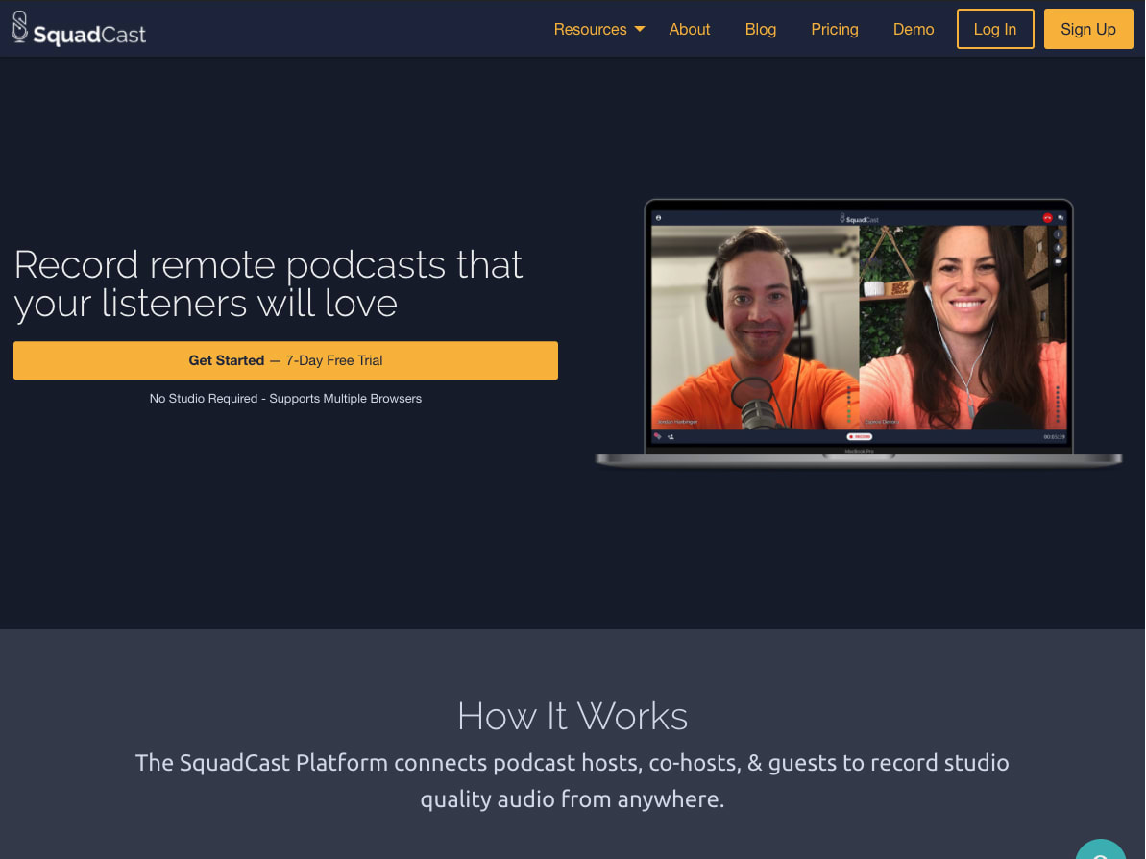The height and width of the screenshot is (859, 1146).
Task: Toggle the REC recording button in the app
Action: tap(860, 437)
